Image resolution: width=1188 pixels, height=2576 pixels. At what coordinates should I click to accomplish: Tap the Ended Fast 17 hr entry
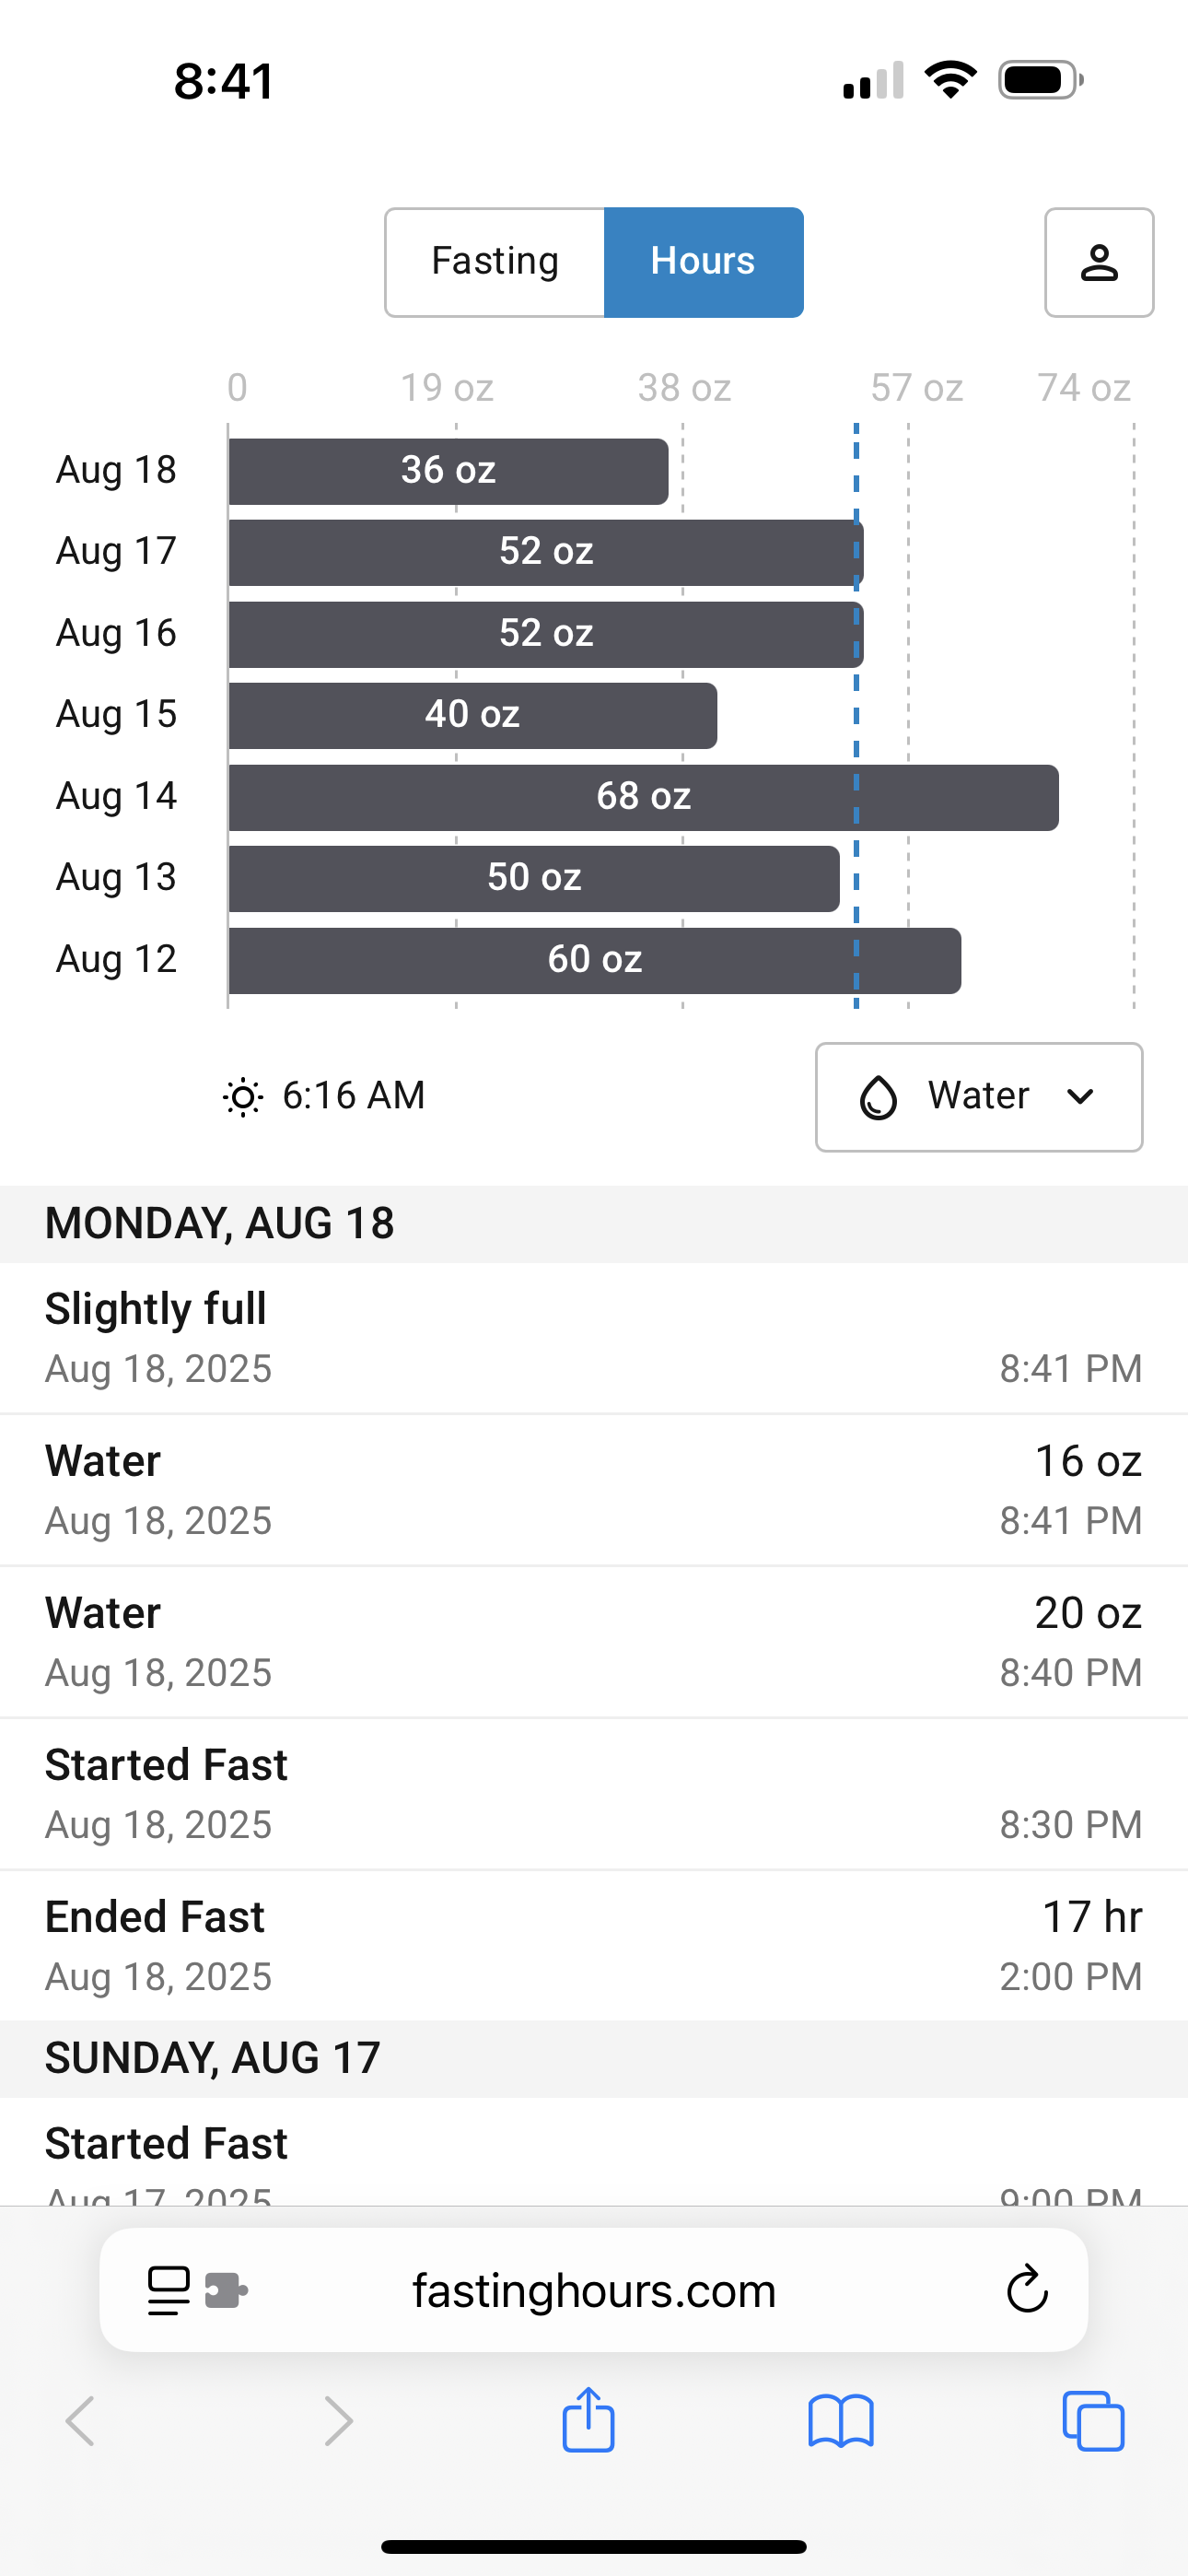[x=594, y=1945]
